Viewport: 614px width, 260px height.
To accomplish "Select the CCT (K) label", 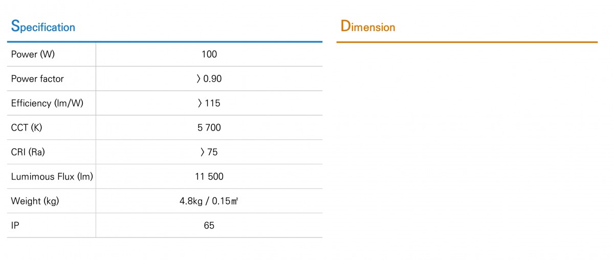I will point(27,128).
